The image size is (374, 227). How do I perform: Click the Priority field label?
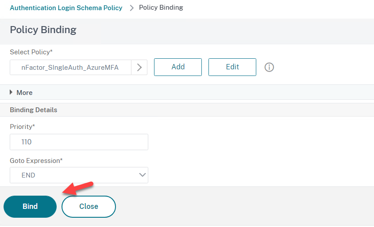(x=22, y=127)
